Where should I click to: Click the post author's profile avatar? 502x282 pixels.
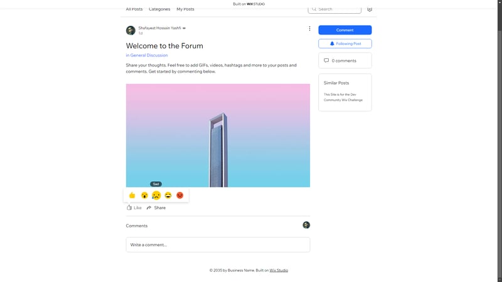pyautogui.click(x=131, y=30)
